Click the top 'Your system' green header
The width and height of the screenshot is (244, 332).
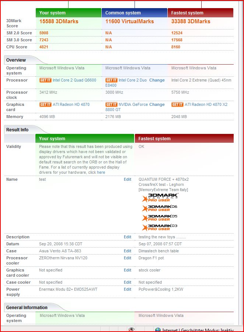pos(69,13)
